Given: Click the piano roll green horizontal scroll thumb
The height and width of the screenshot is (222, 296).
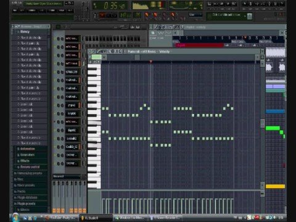Looking at the screenshot, I should coord(96,57).
